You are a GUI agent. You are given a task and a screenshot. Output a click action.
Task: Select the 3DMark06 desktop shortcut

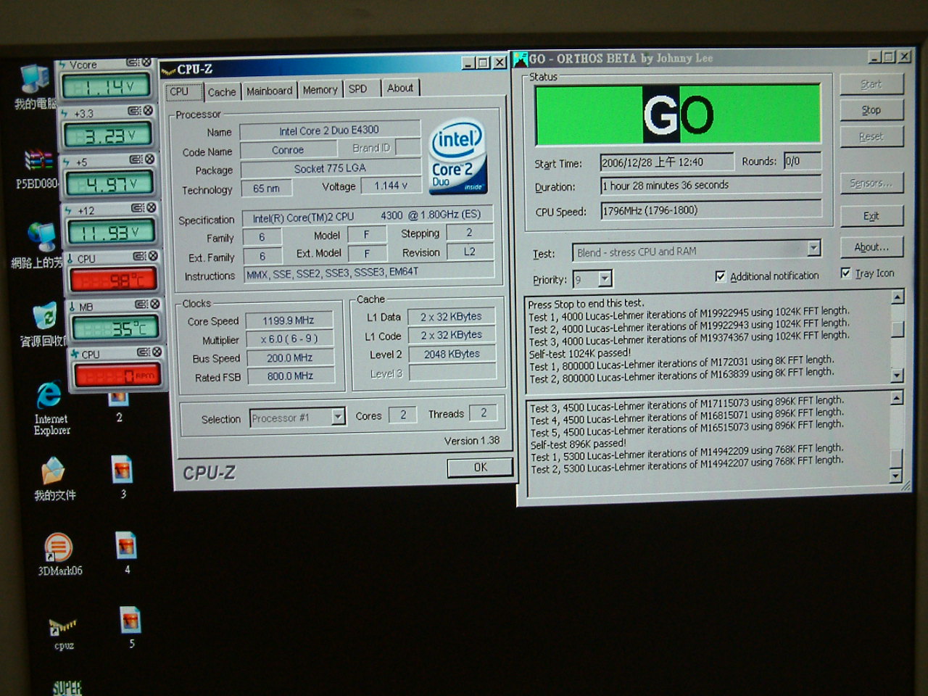tap(58, 547)
